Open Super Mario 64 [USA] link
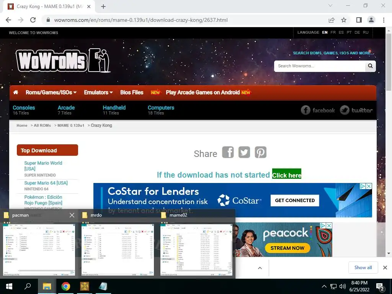This screenshot has width=392, height=294. coord(46,183)
